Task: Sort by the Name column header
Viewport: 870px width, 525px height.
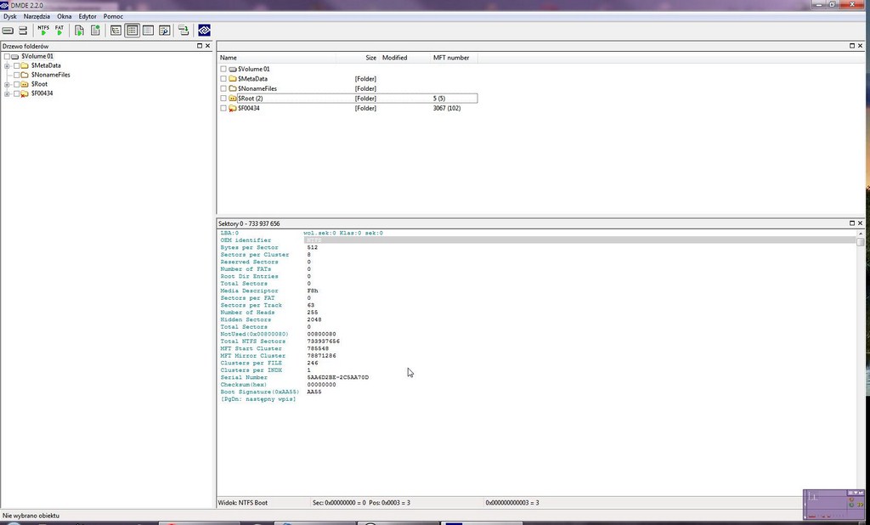Action: point(276,58)
